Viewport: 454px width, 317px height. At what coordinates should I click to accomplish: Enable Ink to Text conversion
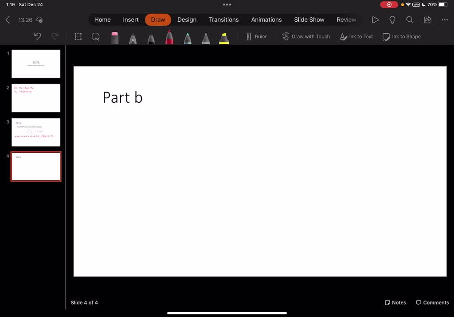(356, 37)
